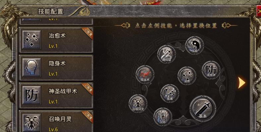
Task: Select the 治愈 slot in wheel center
Action: coord(187,76)
